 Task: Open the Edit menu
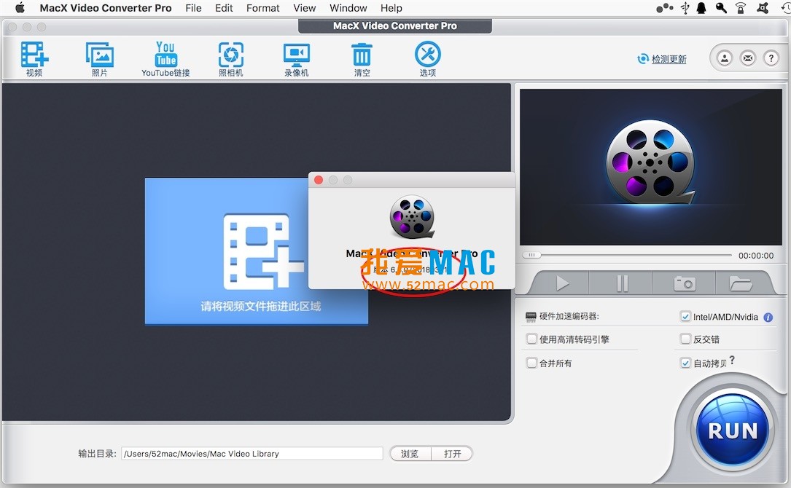[224, 8]
